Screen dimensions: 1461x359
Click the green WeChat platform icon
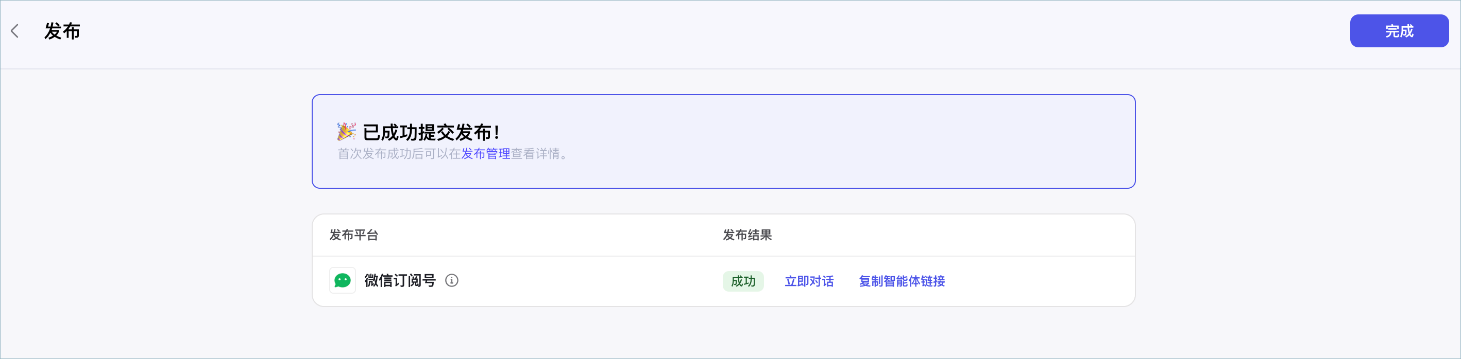(x=343, y=281)
